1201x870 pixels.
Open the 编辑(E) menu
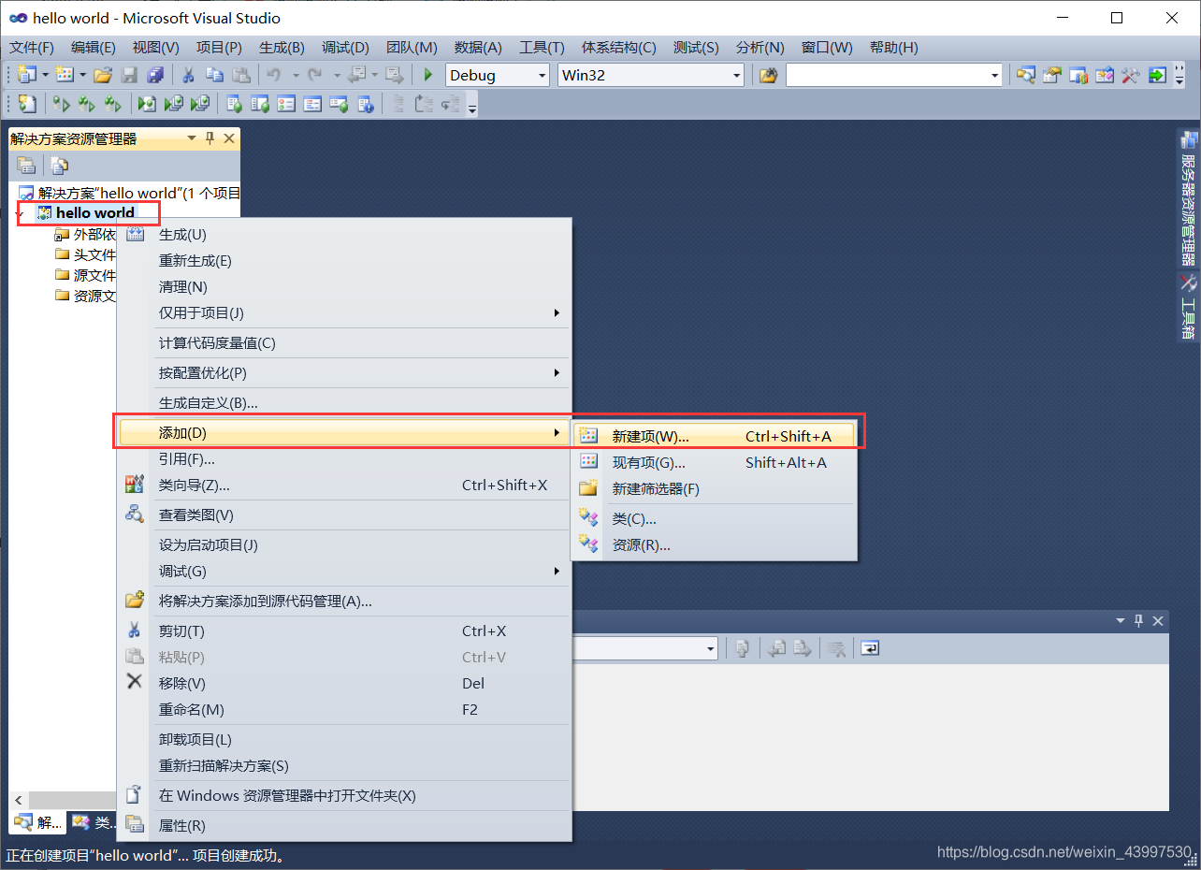pyautogui.click(x=94, y=48)
